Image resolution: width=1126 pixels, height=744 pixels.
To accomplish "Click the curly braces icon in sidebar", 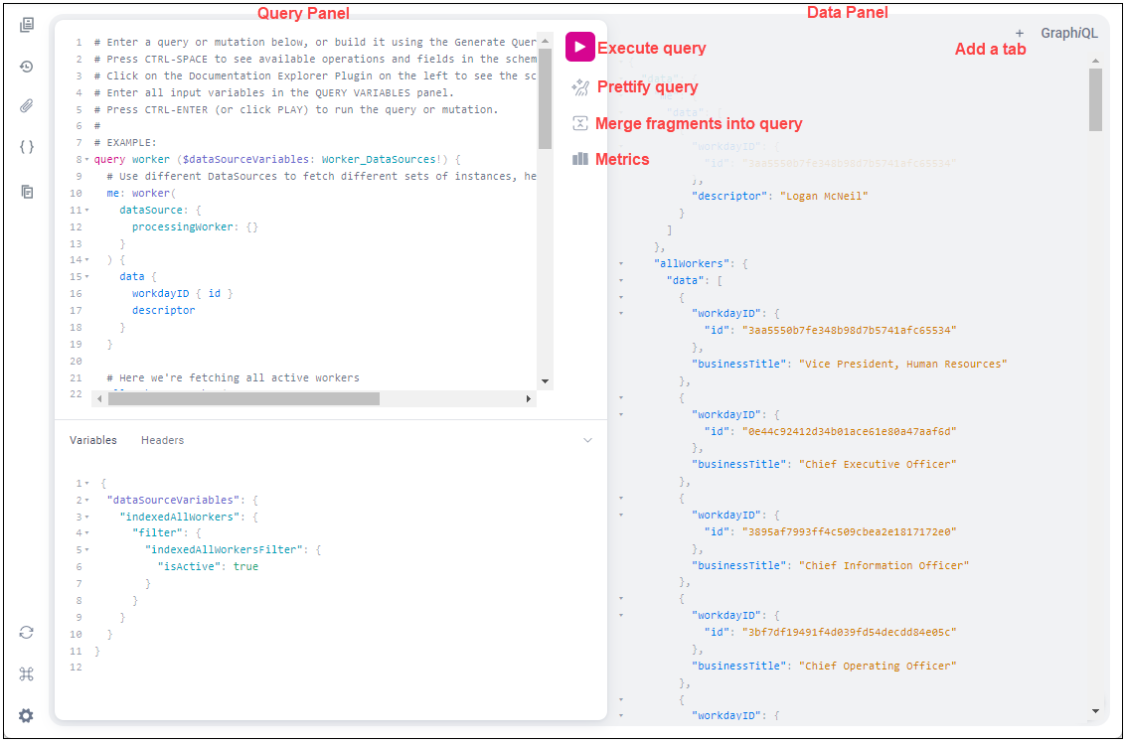I will coord(27,147).
